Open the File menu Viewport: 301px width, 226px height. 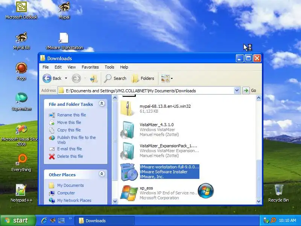click(46, 67)
